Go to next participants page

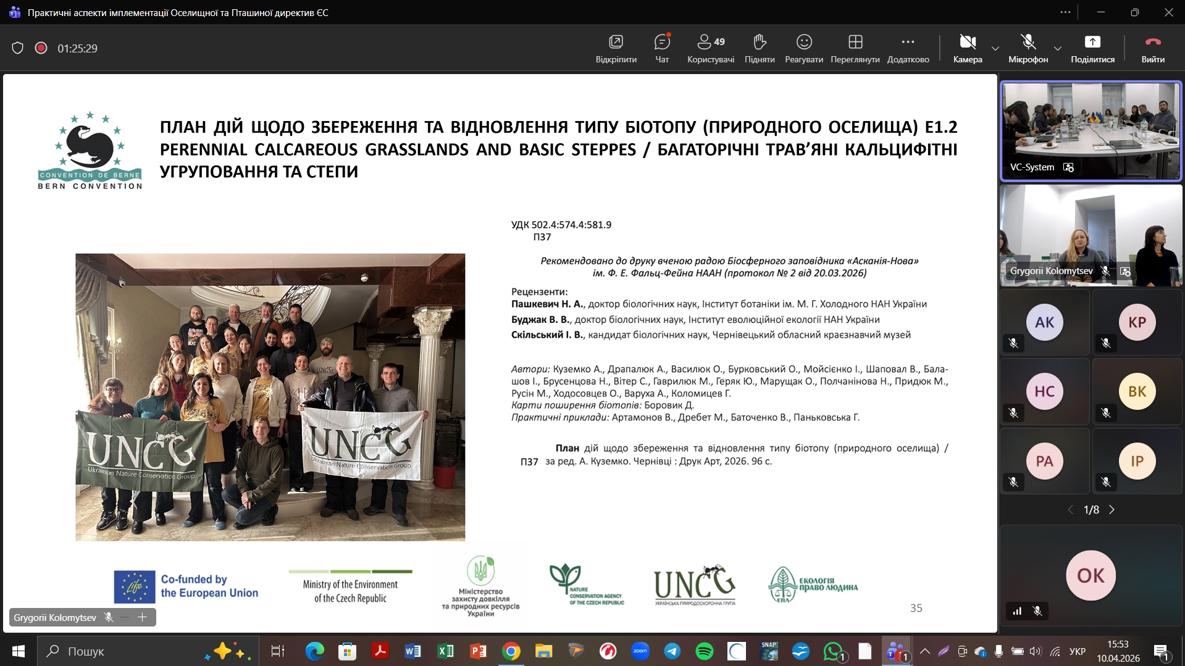(1112, 510)
